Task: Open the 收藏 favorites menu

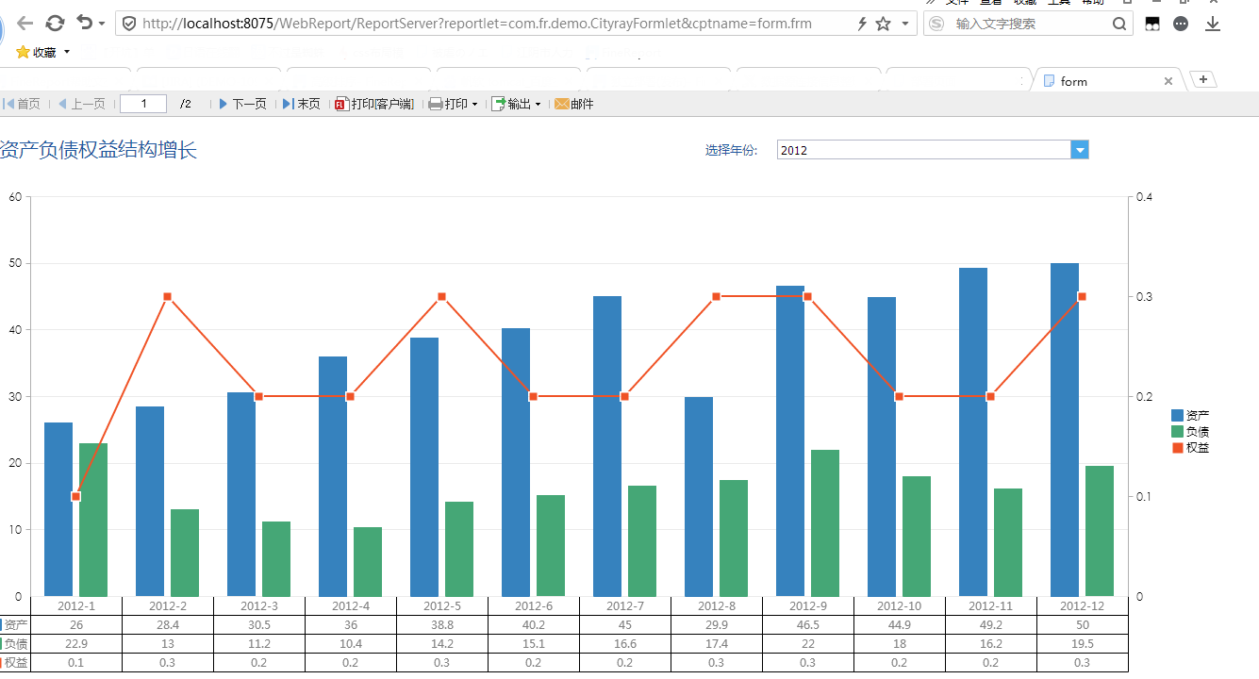Action: point(43,53)
